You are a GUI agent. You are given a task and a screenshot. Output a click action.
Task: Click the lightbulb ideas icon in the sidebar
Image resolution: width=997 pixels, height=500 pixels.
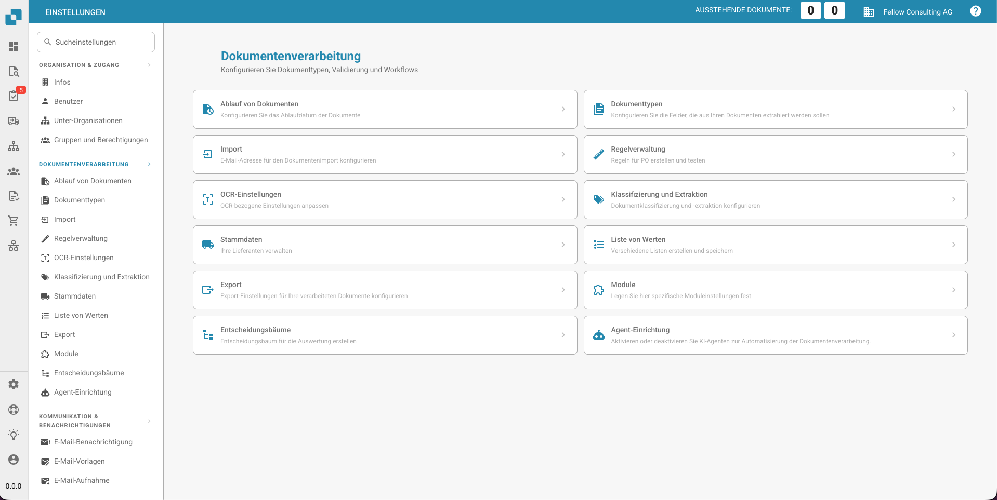click(x=14, y=435)
